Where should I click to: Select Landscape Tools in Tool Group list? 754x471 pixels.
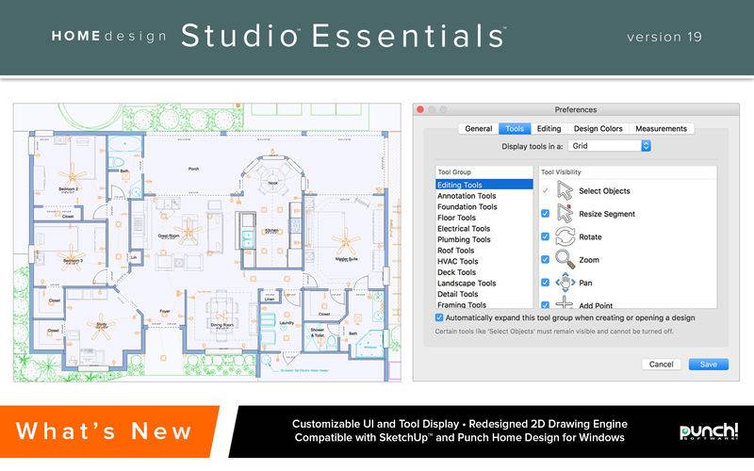click(466, 283)
